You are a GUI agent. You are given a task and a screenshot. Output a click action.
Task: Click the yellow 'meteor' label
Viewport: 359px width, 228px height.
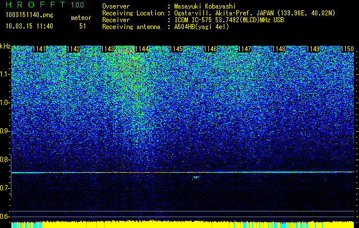click(81, 18)
